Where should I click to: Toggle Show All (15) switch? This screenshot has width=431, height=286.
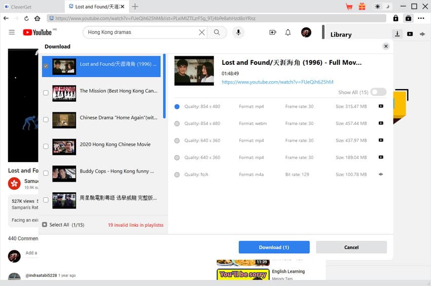378,92
